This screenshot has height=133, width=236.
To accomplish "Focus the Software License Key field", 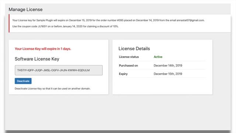I will pyautogui.click(x=59, y=70).
